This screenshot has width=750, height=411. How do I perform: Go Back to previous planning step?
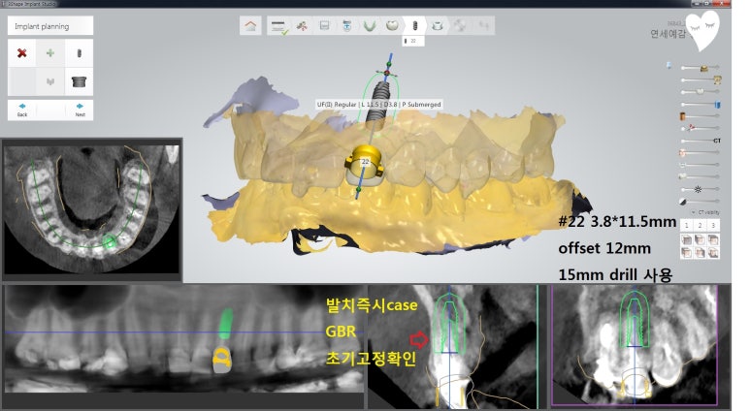[22, 109]
